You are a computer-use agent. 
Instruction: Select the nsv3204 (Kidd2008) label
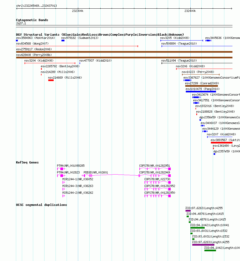click(39, 61)
